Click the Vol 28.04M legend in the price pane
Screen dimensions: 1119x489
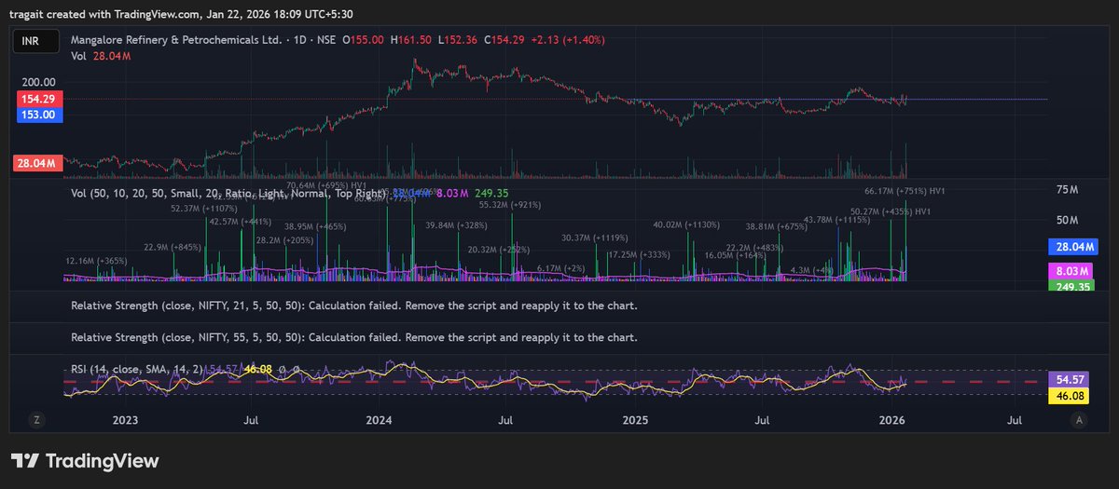[x=101, y=57]
